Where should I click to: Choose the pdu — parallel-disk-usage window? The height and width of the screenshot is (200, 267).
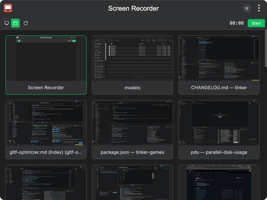click(219, 130)
